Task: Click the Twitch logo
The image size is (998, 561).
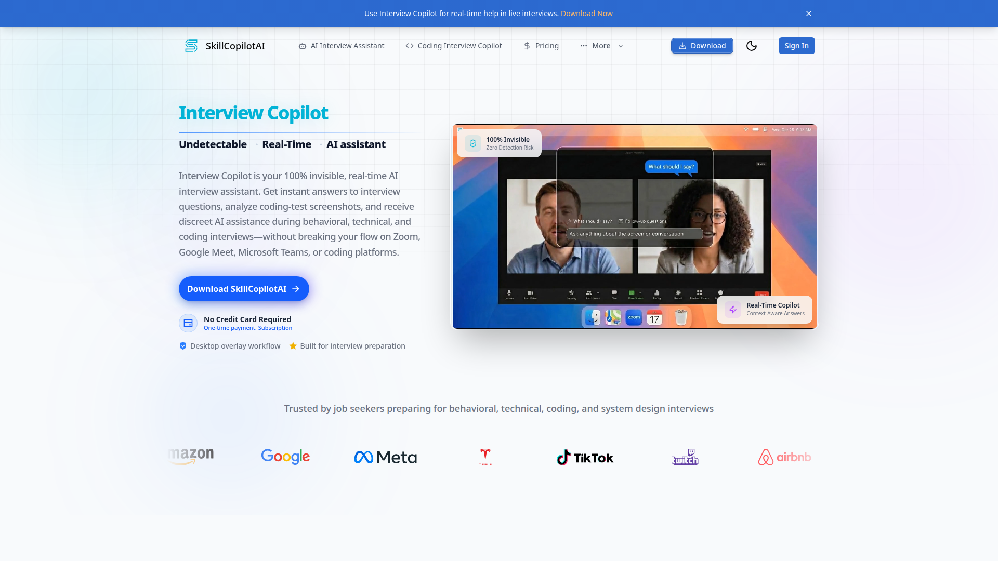Action: (685, 457)
